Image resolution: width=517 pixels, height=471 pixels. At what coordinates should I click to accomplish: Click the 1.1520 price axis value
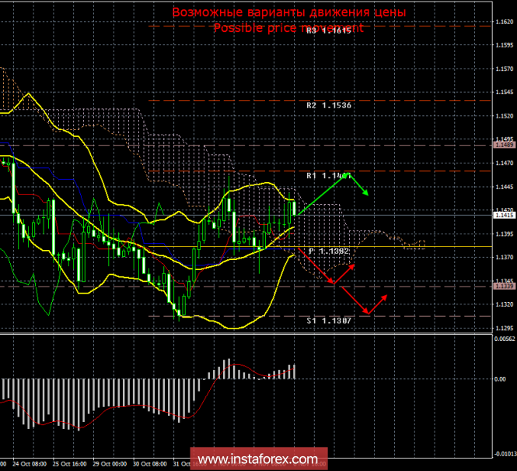click(505, 116)
